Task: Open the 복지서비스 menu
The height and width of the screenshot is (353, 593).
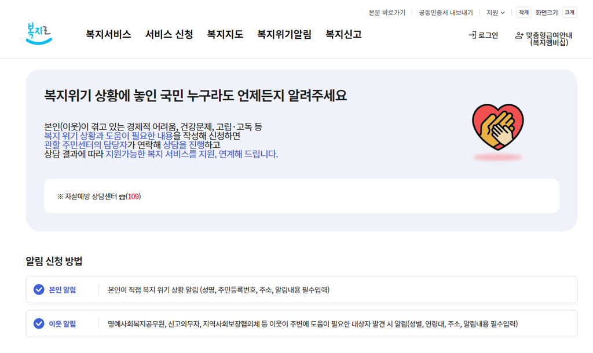Action: [x=108, y=34]
